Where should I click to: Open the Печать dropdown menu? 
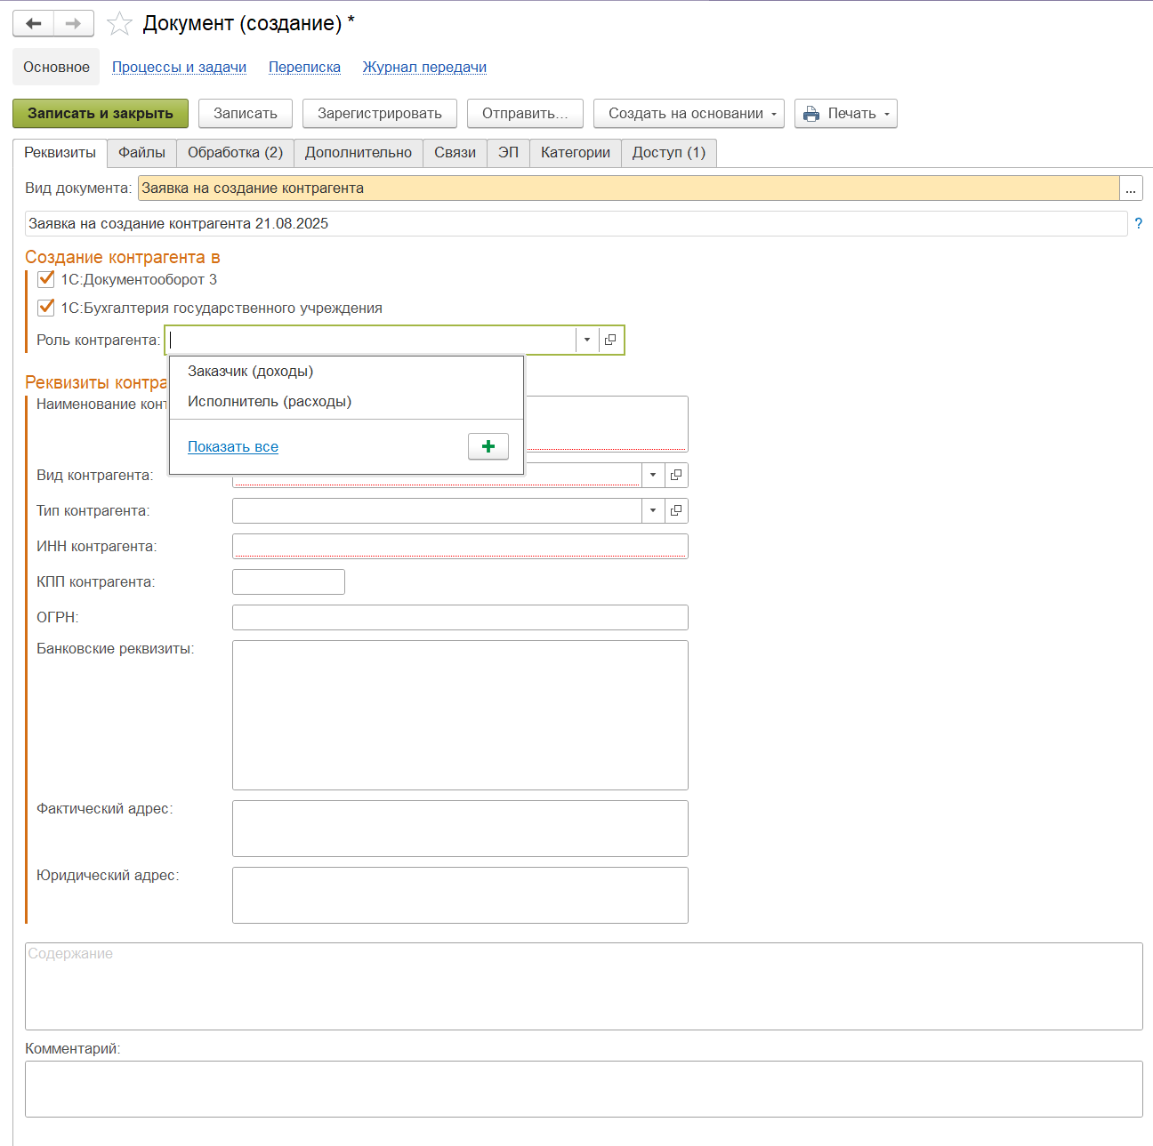(845, 114)
